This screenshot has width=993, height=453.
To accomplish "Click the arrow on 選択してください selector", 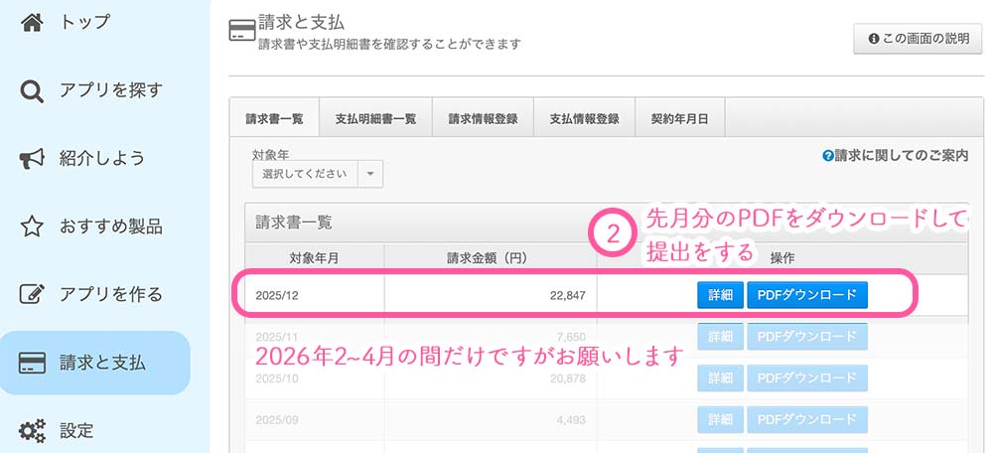I will coord(370,174).
